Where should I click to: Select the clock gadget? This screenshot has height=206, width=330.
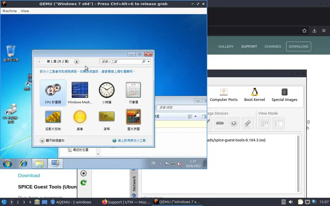click(106, 93)
